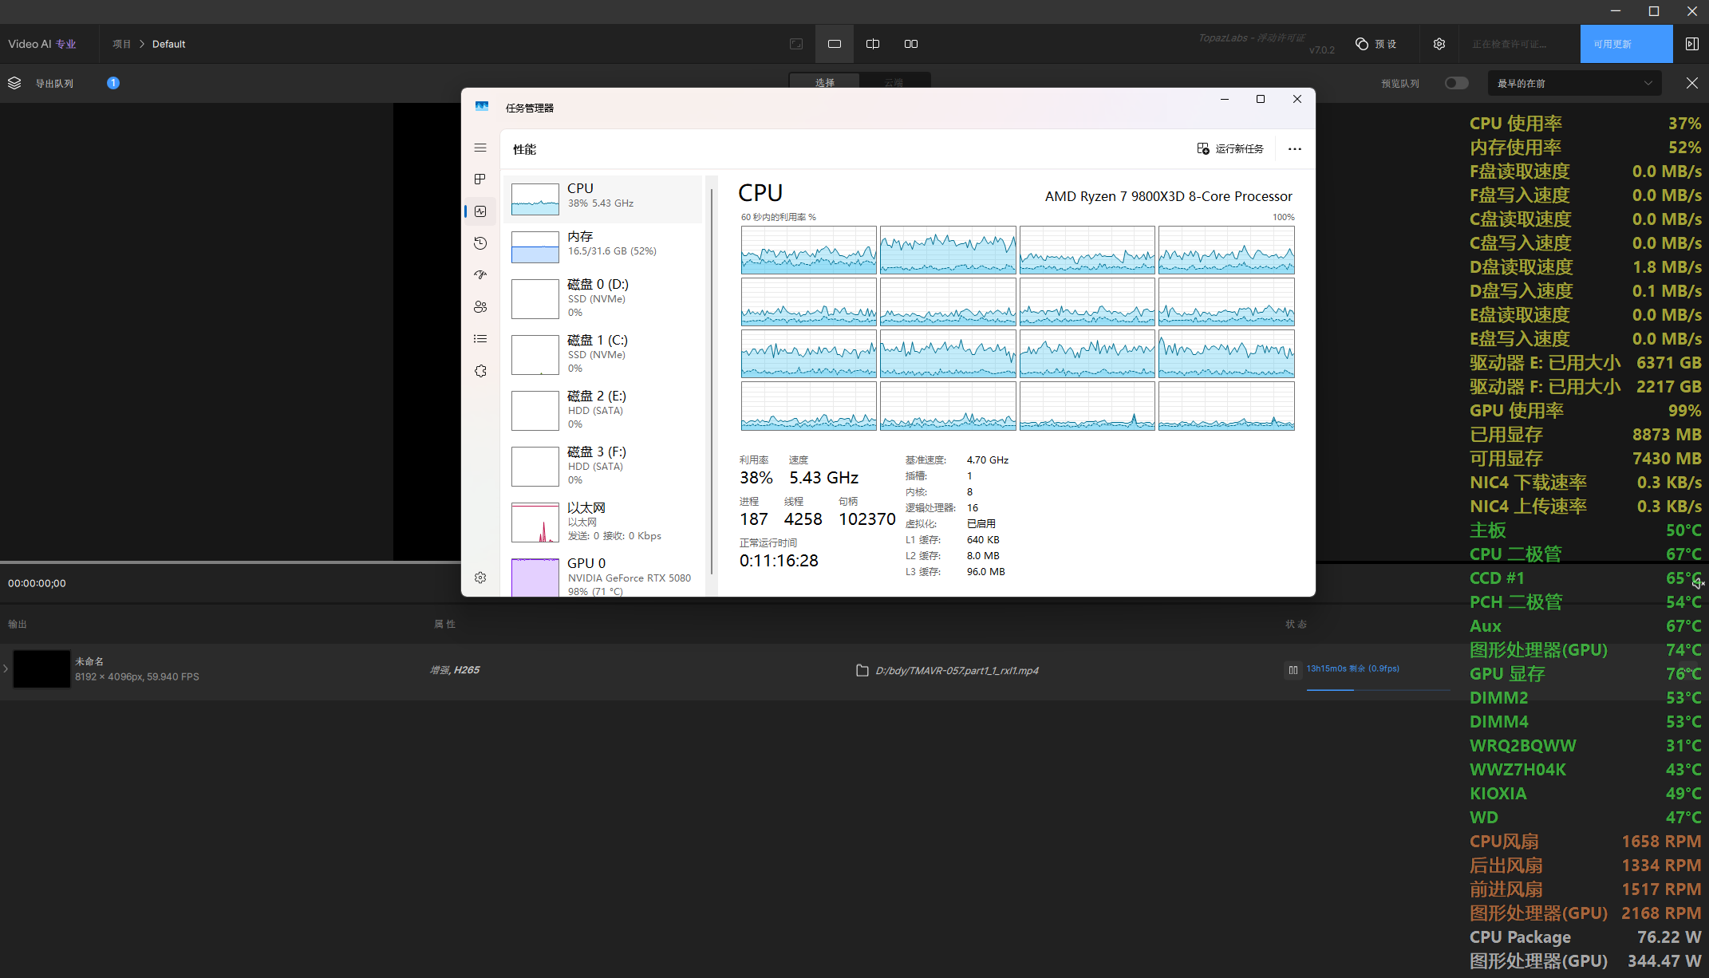Open output folder icon for TMAVR-057 file

(862, 670)
